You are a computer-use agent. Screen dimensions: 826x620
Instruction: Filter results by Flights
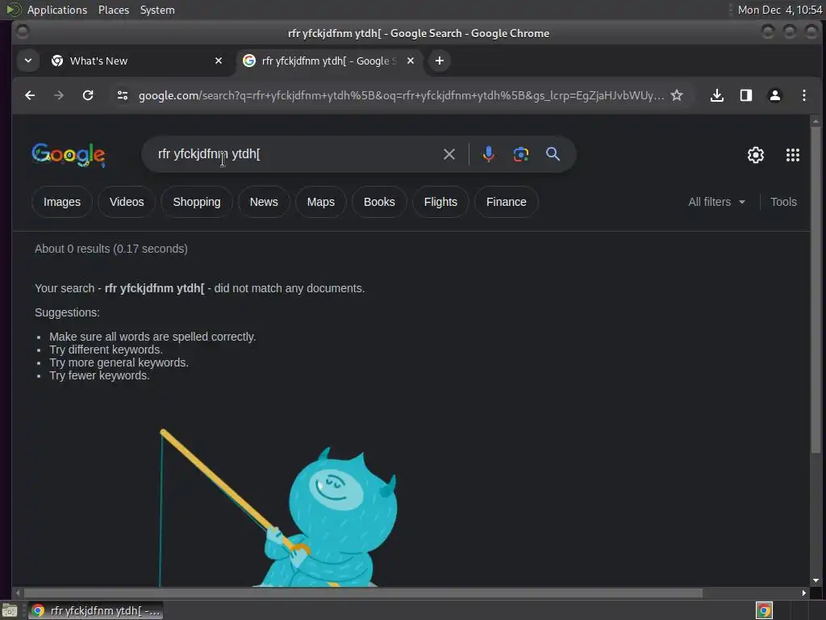pyautogui.click(x=440, y=202)
